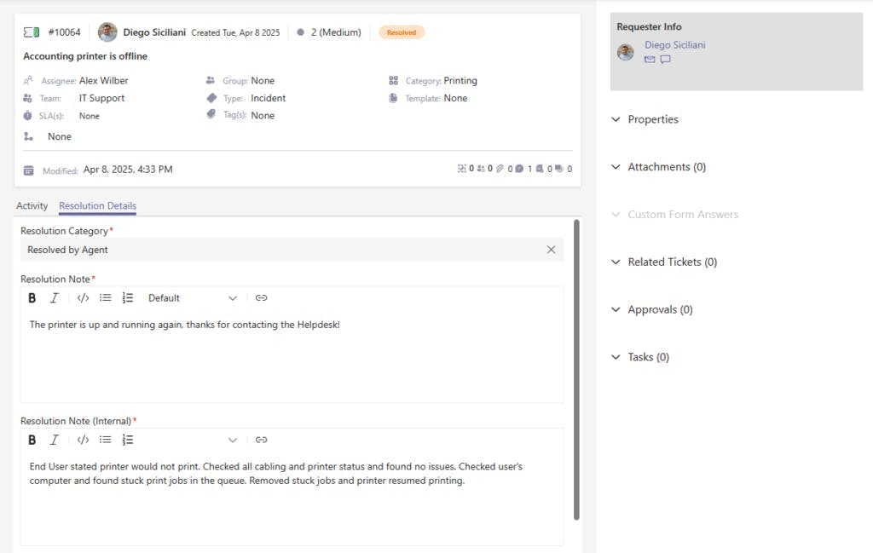The height and width of the screenshot is (553, 873).
Task: Select the Resolution Details tab
Action: coord(97,206)
